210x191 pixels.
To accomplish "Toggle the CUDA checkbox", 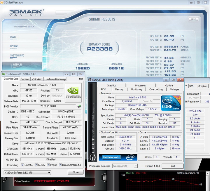I will [x=36, y=165].
